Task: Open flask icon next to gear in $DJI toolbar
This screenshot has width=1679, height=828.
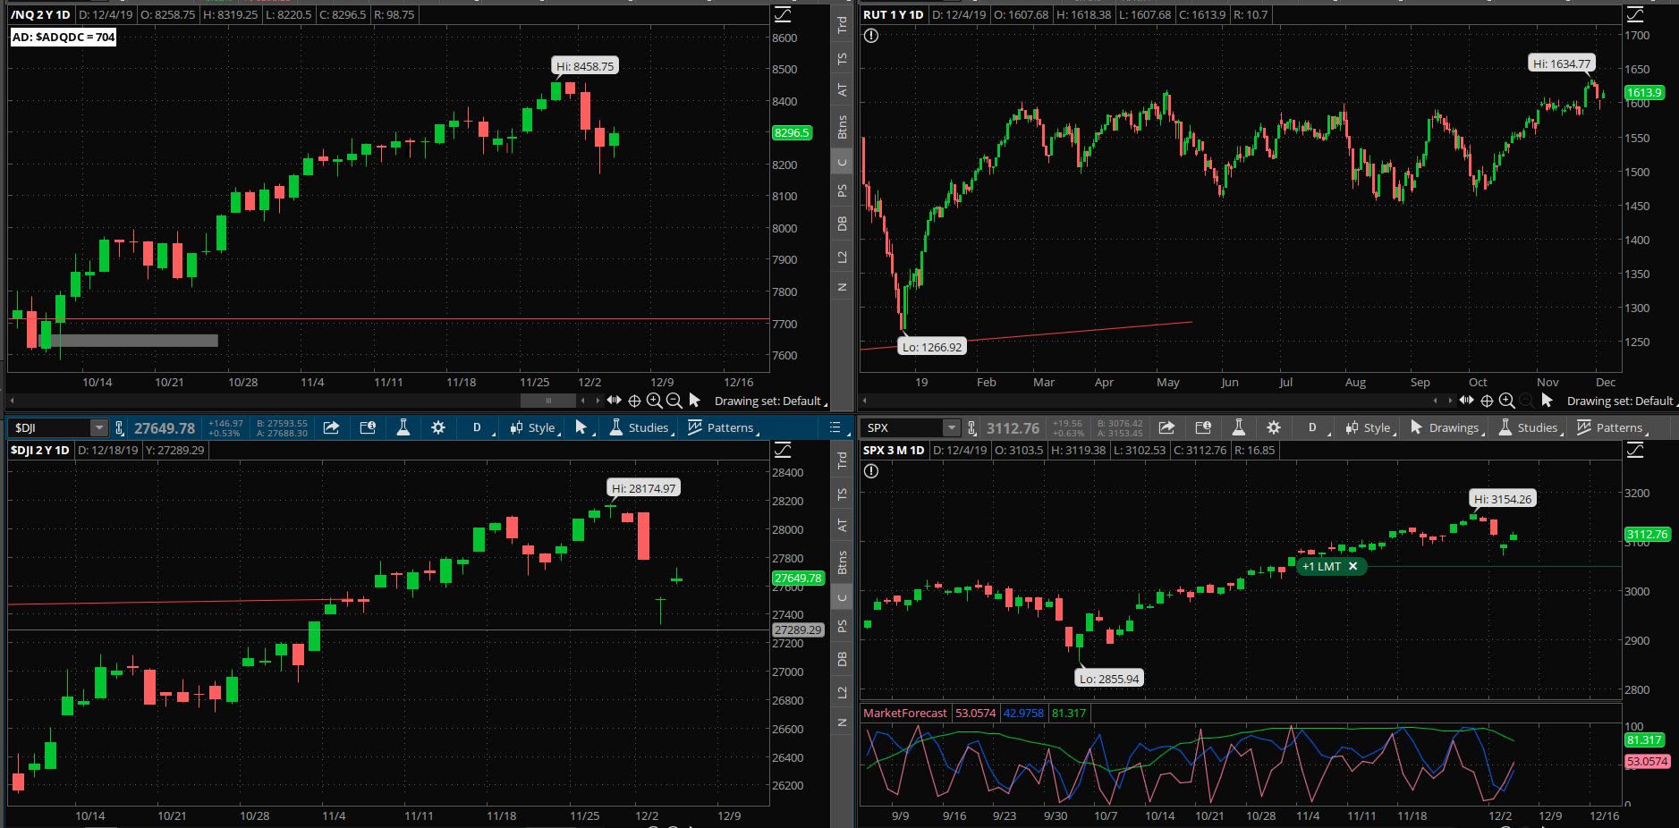Action: 403,427
